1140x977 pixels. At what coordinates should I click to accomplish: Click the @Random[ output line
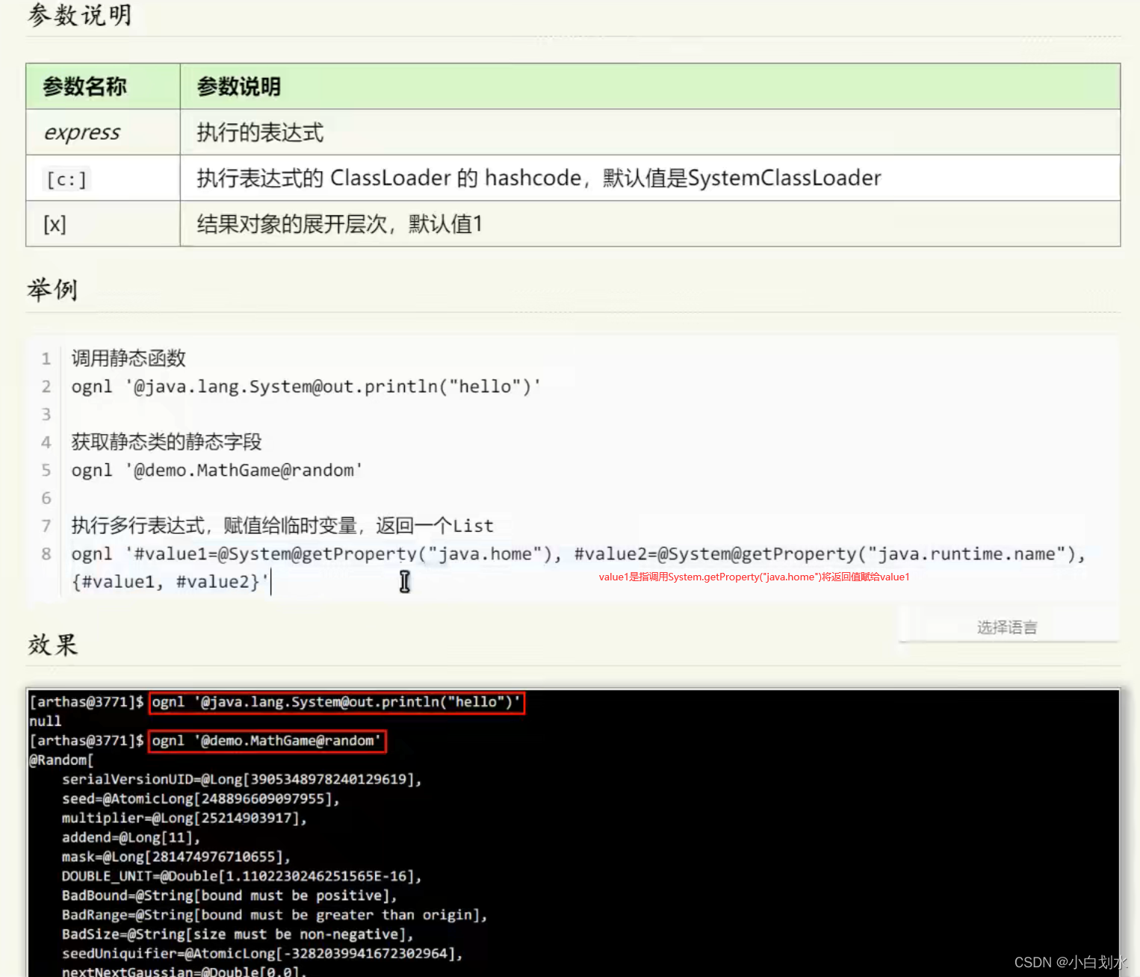tap(61, 760)
